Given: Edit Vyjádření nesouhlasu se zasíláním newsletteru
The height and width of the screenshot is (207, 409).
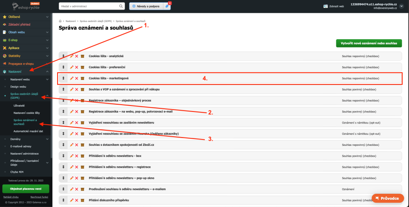Looking at the screenshot, I should click(x=71, y=122).
